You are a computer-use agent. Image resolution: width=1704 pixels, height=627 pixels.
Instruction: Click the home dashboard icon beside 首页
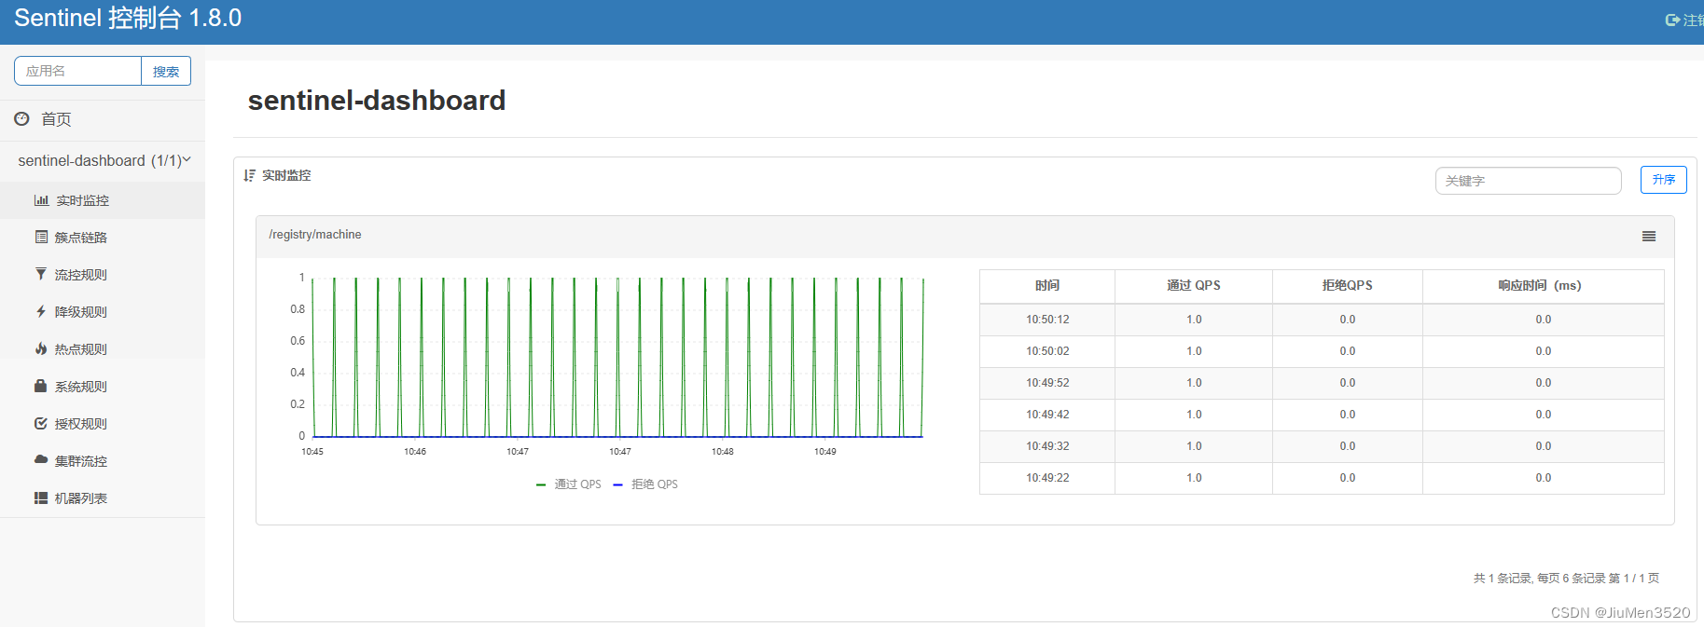pos(21,118)
